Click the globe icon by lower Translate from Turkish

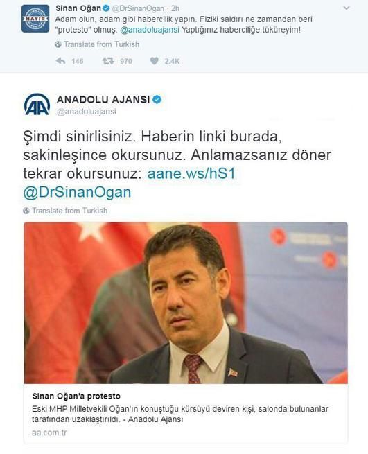[x=26, y=211]
